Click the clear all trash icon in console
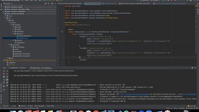199x112 pixels. point(7,86)
